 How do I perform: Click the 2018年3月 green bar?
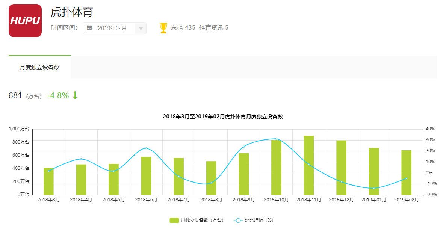[48, 181]
